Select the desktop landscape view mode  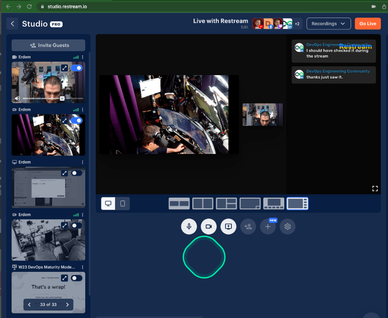click(108, 203)
